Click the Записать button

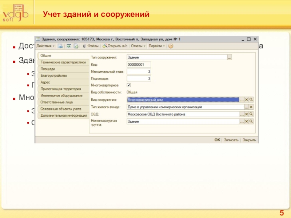(x=231, y=140)
